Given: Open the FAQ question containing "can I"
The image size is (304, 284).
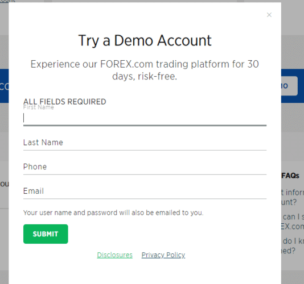Looking at the screenshot, I should coord(293,222).
